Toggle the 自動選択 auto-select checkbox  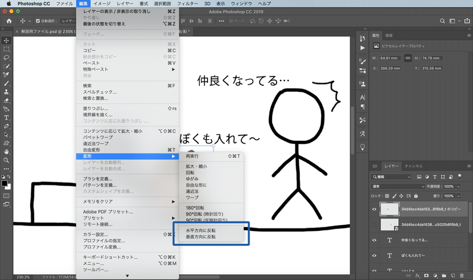(38, 21)
